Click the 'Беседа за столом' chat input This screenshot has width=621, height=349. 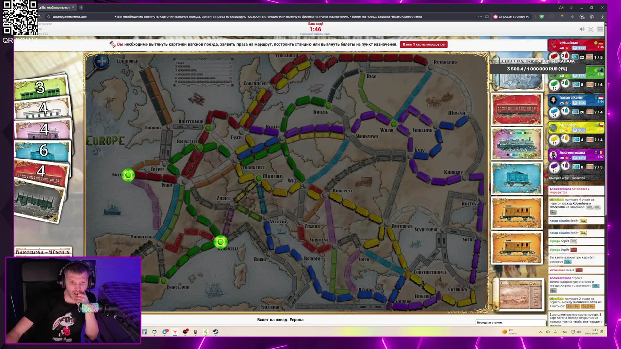[511, 322]
